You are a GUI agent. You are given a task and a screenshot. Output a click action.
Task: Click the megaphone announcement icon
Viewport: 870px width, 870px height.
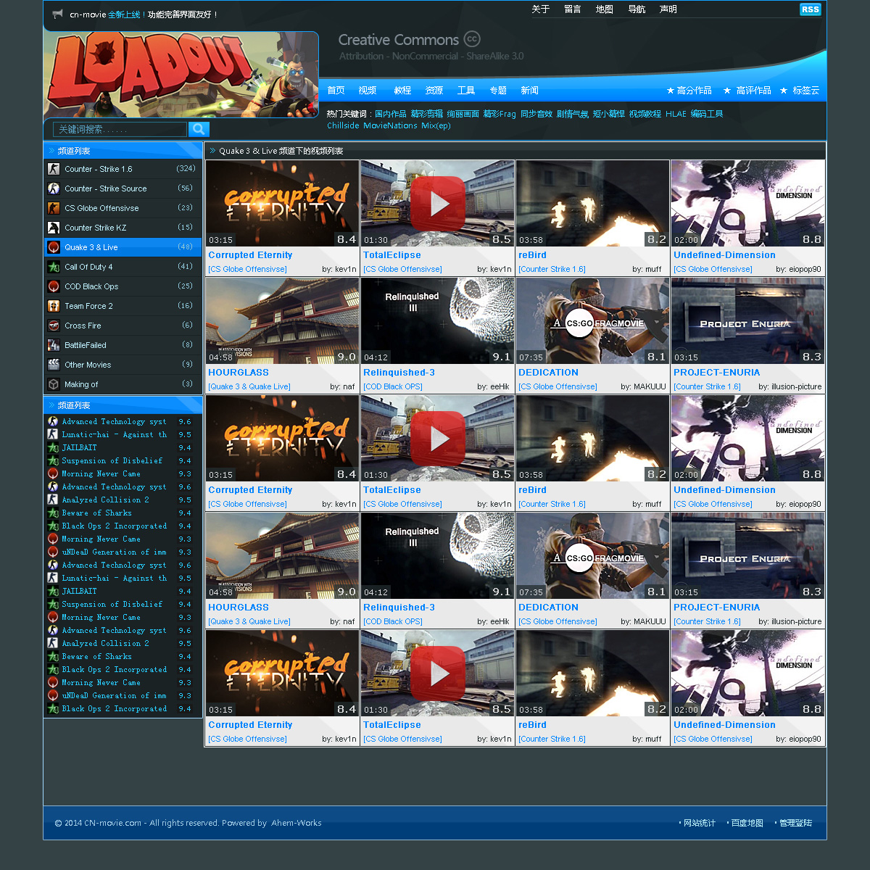tap(58, 14)
